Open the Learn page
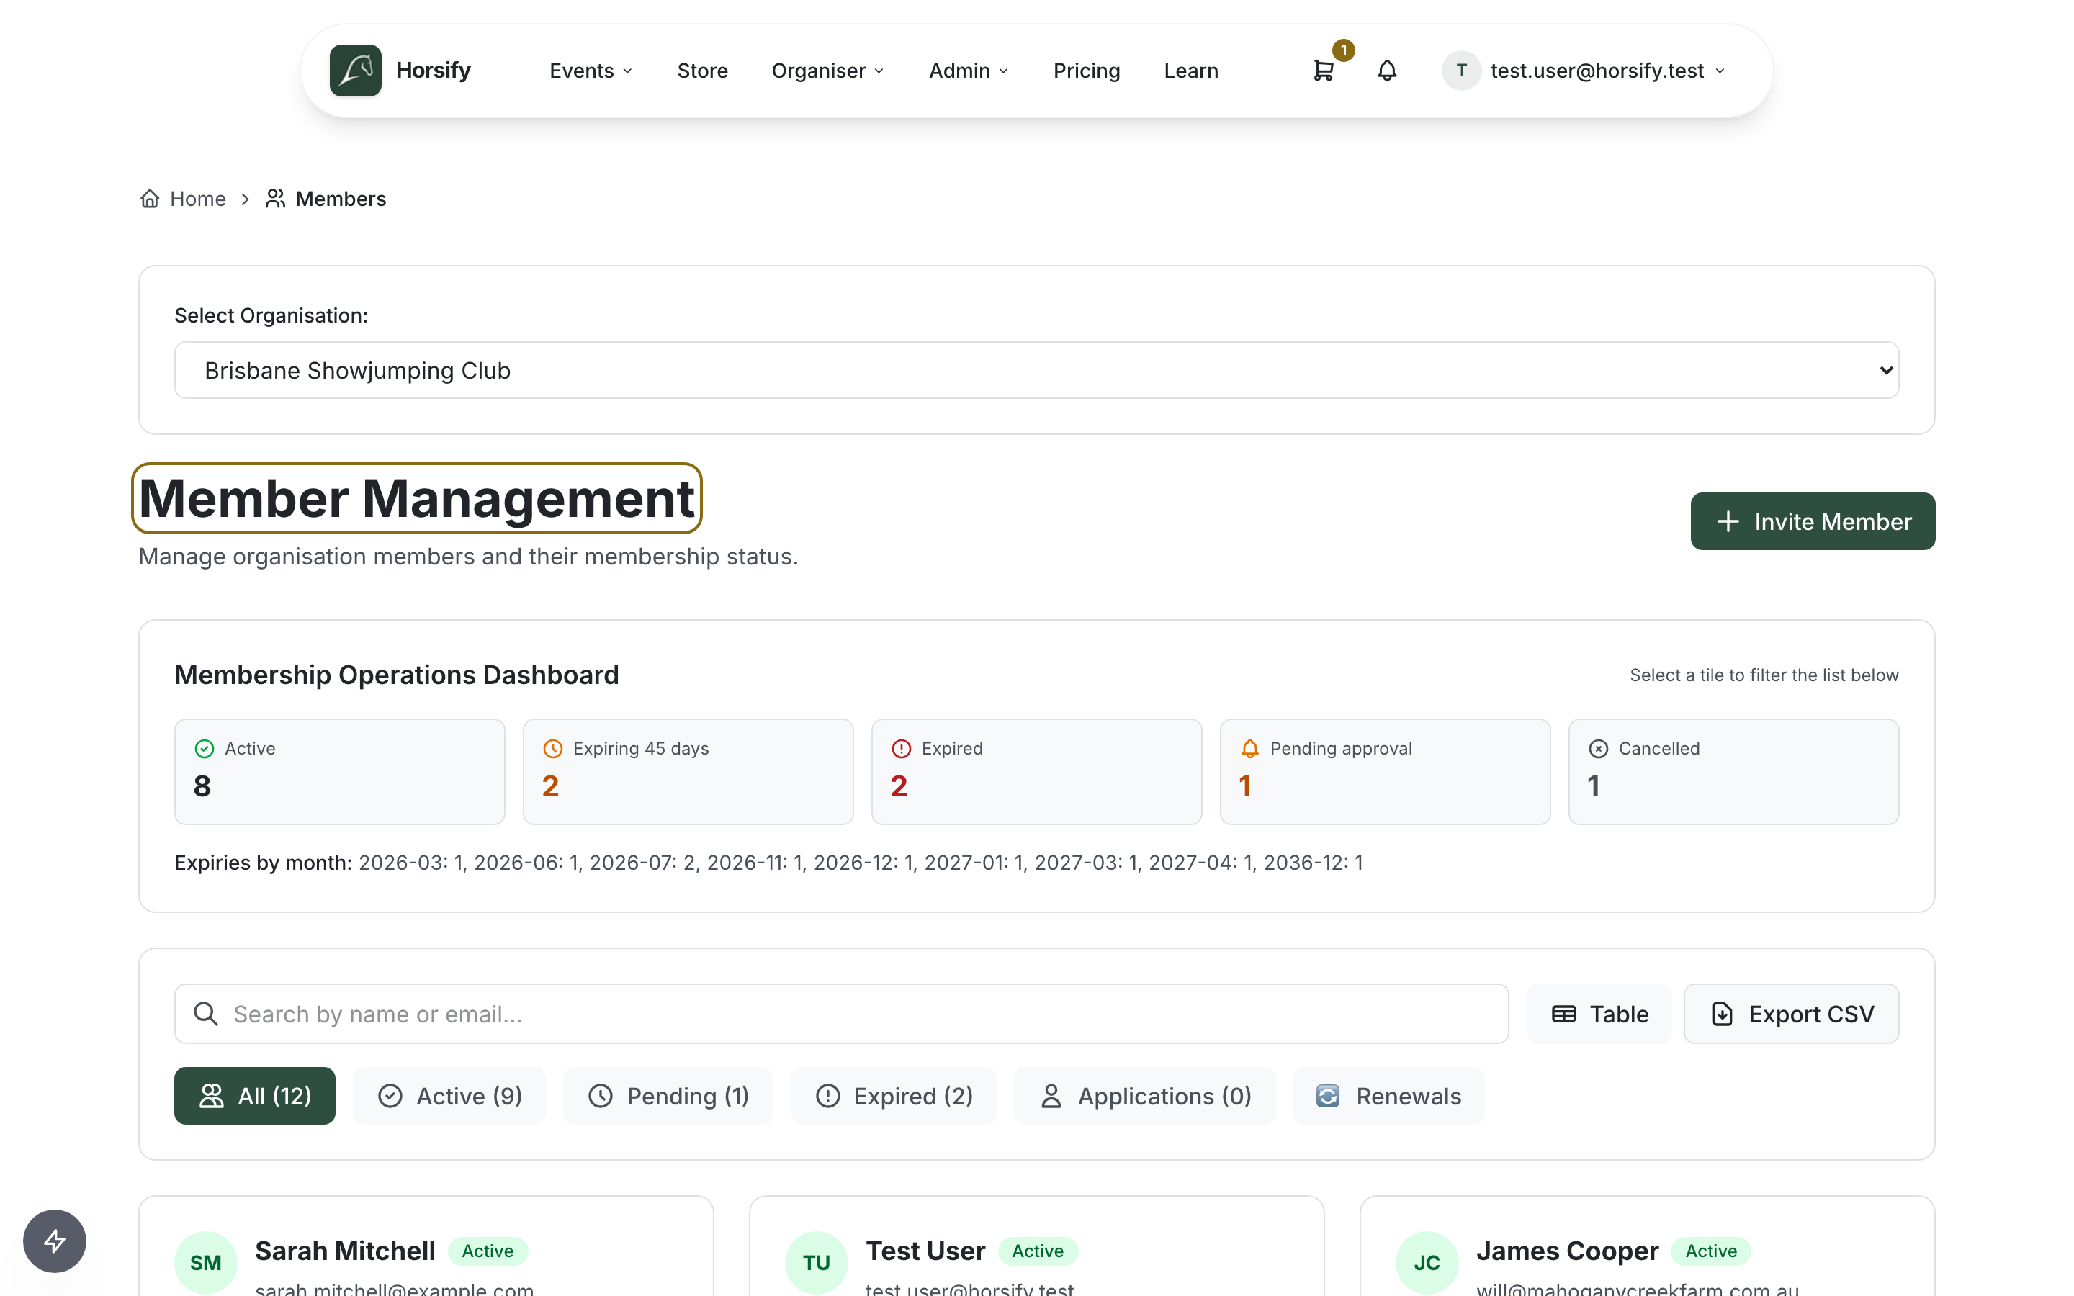 (1190, 71)
